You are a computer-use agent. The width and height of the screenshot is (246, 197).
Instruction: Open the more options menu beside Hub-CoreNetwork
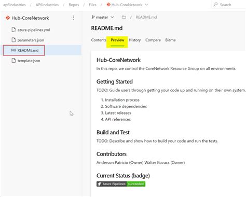(x=73, y=18)
